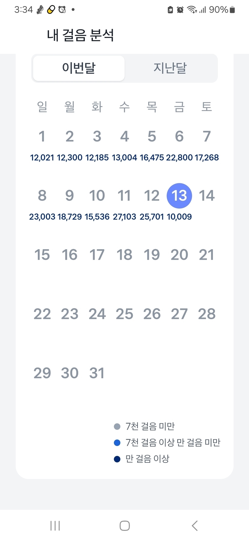
Task: Tap the Android back navigation icon
Action: point(194,526)
